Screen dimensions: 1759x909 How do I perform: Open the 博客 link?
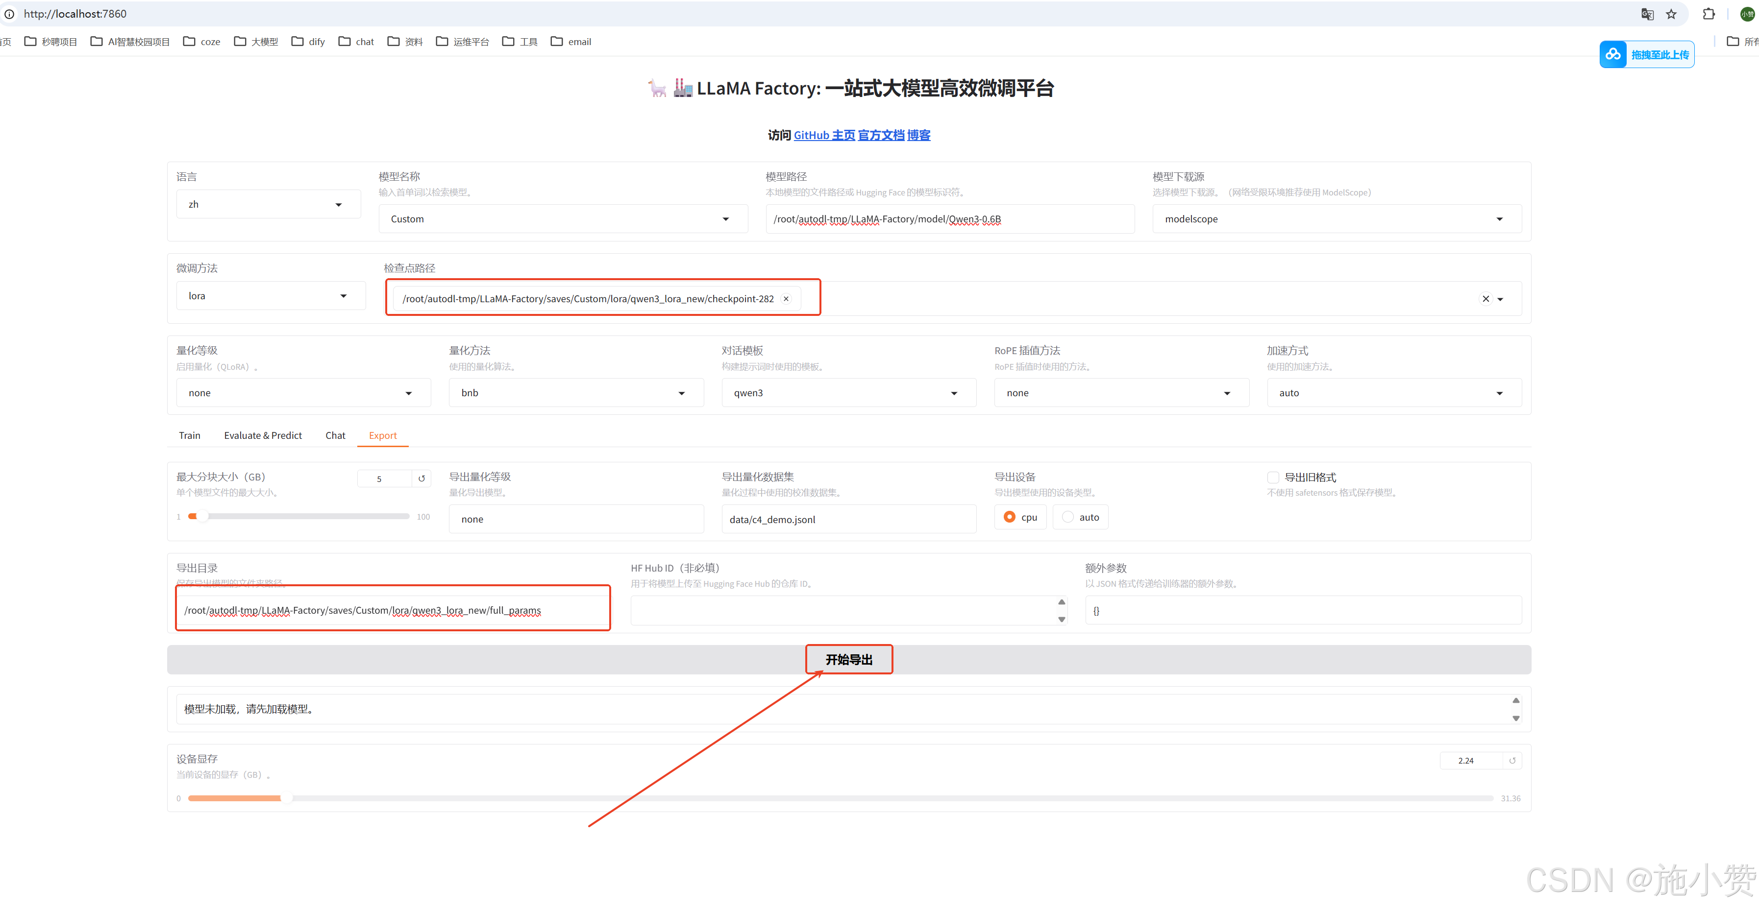pyautogui.click(x=918, y=135)
